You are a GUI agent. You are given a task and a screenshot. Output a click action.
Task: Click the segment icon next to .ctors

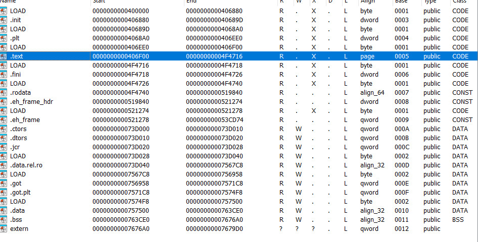click(4, 129)
